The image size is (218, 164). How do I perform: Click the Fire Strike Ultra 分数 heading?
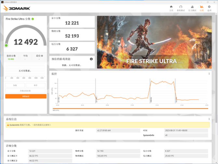click(x=18, y=19)
